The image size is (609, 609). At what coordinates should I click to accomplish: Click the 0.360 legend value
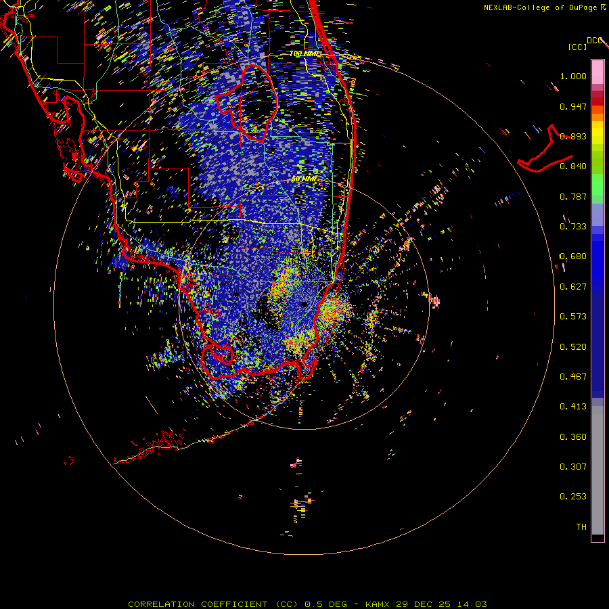(573, 436)
